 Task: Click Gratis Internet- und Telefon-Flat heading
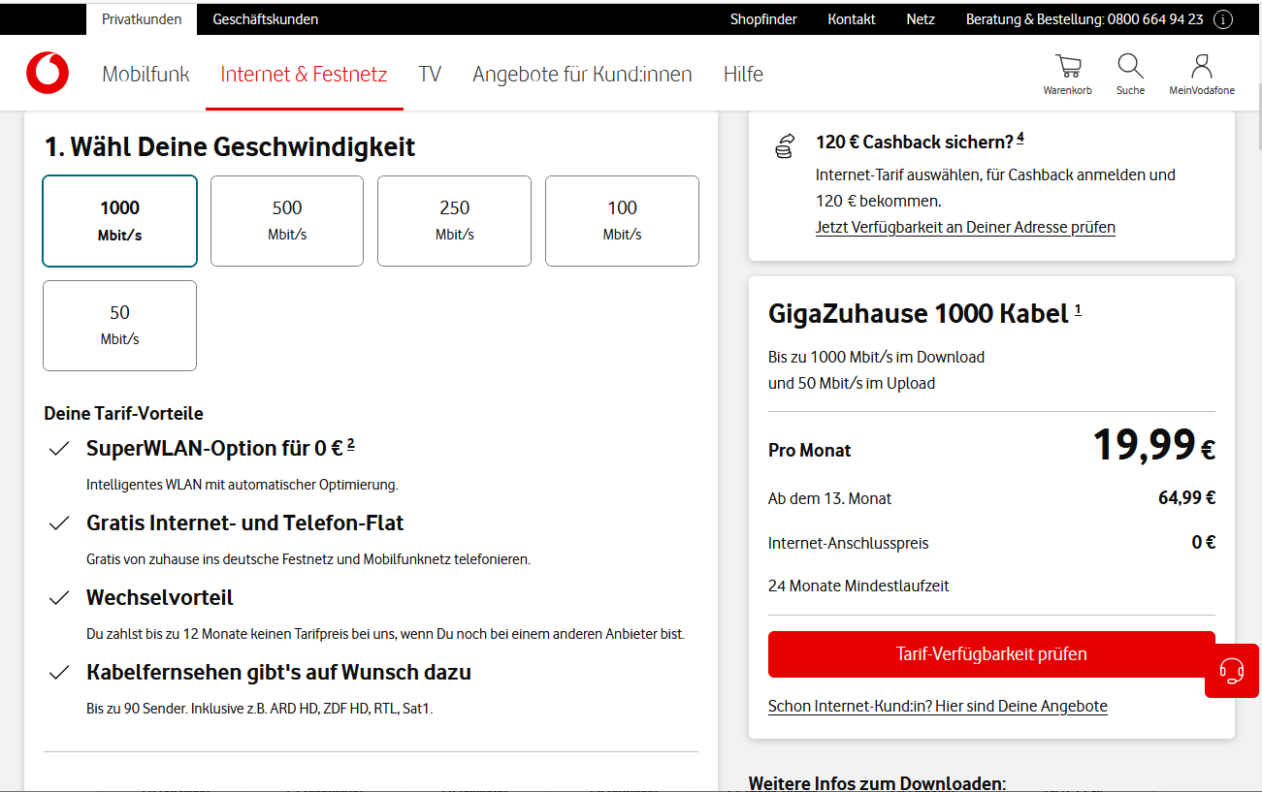click(x=245, y=523)
